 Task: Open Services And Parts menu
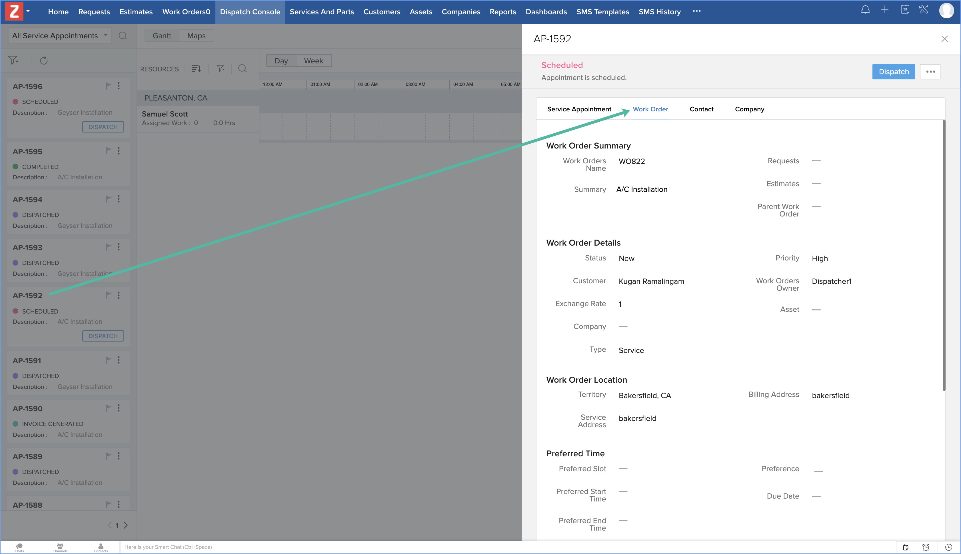[x=322, y=12]
